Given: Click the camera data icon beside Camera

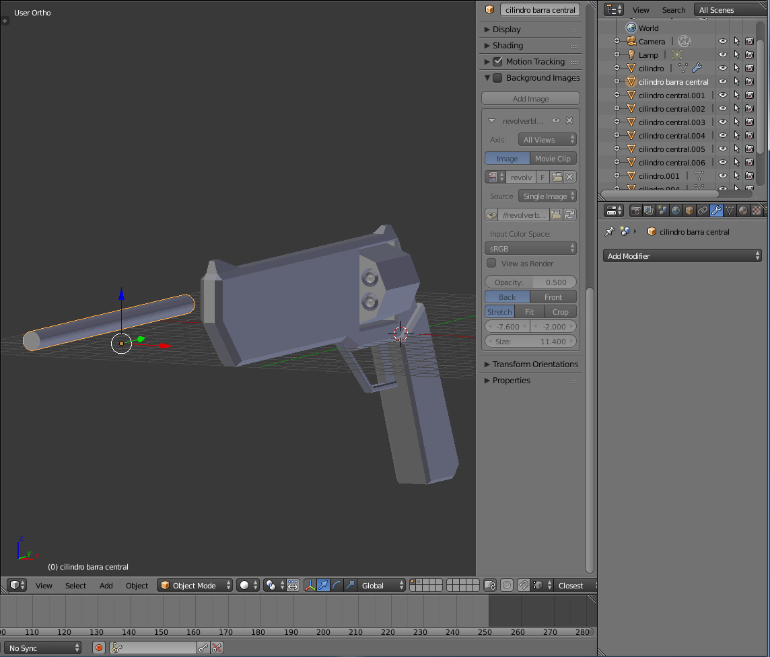Looking at the screenshot, I should pyautogui.click(x=684, y=41).
